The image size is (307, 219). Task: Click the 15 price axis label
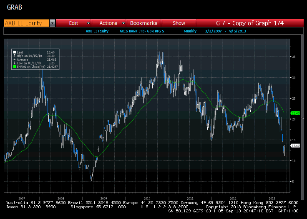294,140
